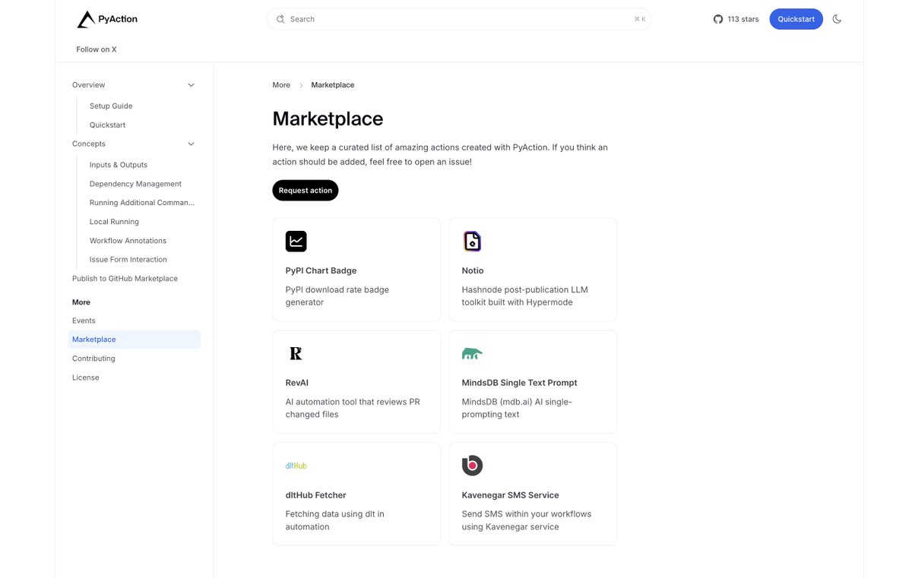Click the Concepts sidebar label
Screen dimensions: 912x578
pos(89,144)
